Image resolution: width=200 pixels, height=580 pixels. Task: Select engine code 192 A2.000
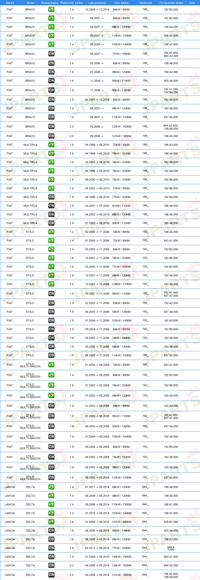point(171,284)
